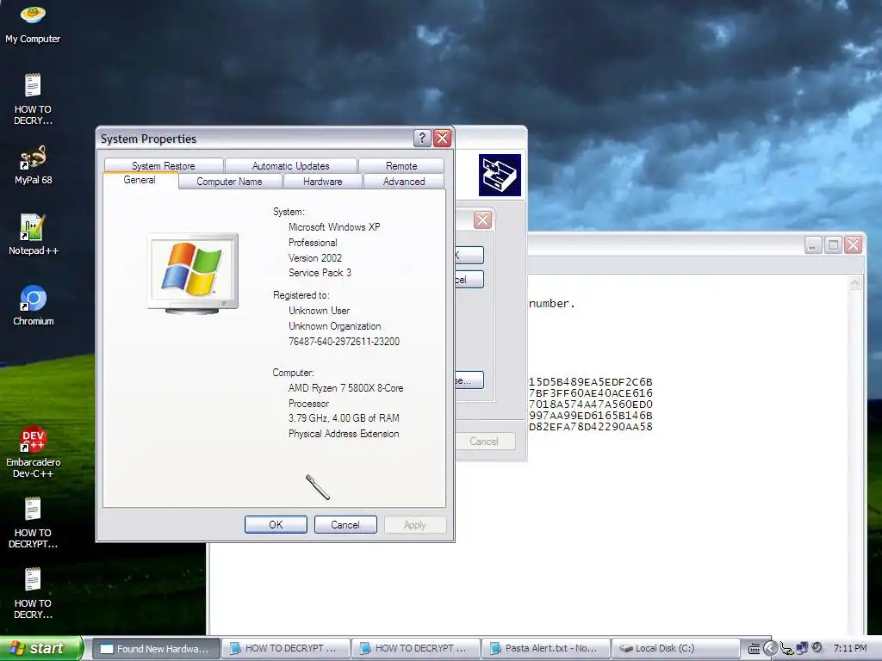Click the hardware wizard icon in the Found New Hardware window
The height and width of the screenshot is (661, 882).
click(x=500, y=175)
